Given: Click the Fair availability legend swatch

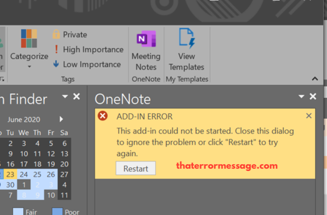Looking at the screenshot, I should [x=18, y=211].
